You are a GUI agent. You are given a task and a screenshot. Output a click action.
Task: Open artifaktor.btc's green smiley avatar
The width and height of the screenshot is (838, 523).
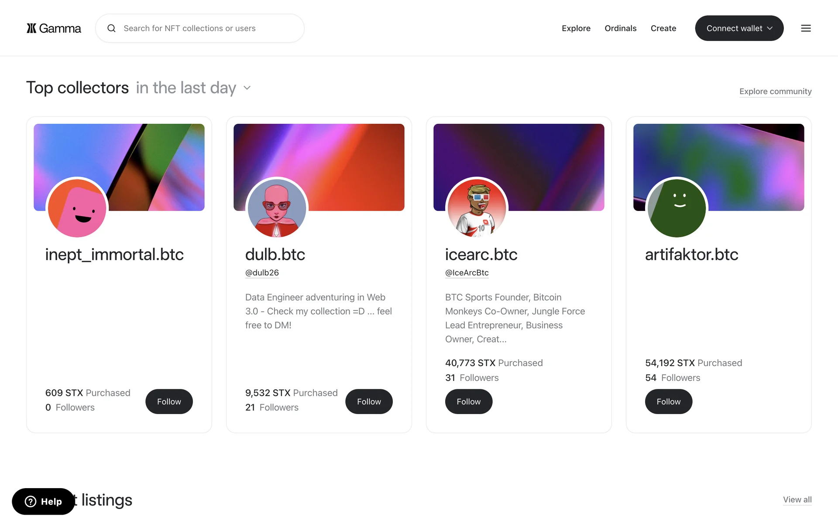point(677,208)
